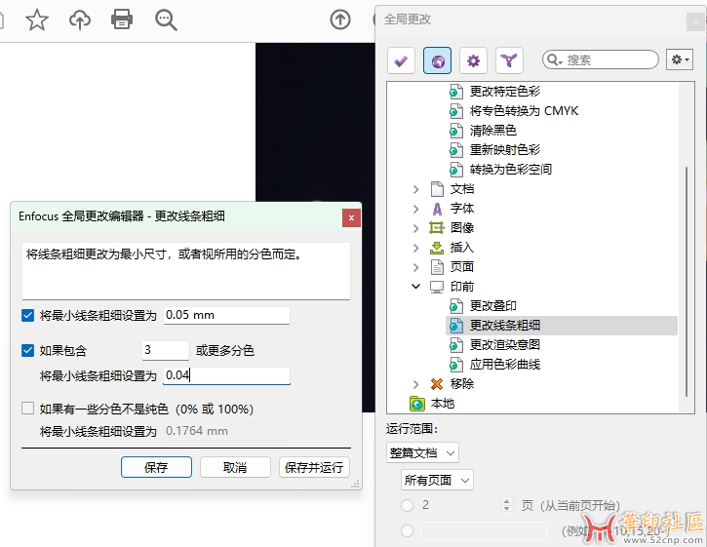Select '将专色转换为 CMYK' item
This screenshot has height=547, width=707.
[x=524, y=111]
